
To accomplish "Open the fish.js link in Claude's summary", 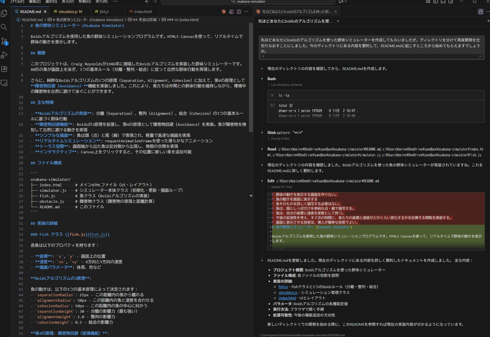I will click(283, 287).
